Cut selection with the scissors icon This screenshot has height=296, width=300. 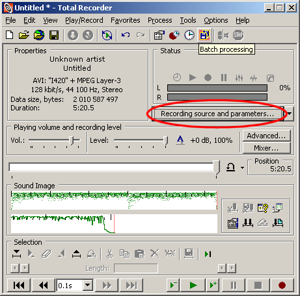(x=109, y=254)
